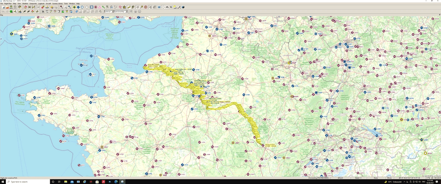Screen dimensions: 441x184
Task: Click the New Flight Plan icon
Action: (3, 7)
